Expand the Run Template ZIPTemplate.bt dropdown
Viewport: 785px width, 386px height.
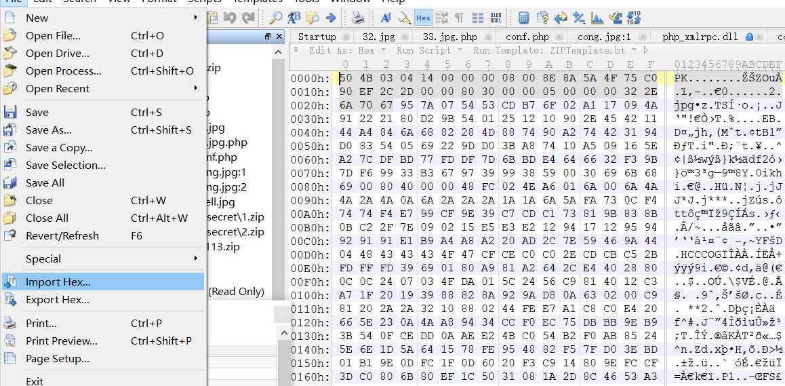point(634,50)
